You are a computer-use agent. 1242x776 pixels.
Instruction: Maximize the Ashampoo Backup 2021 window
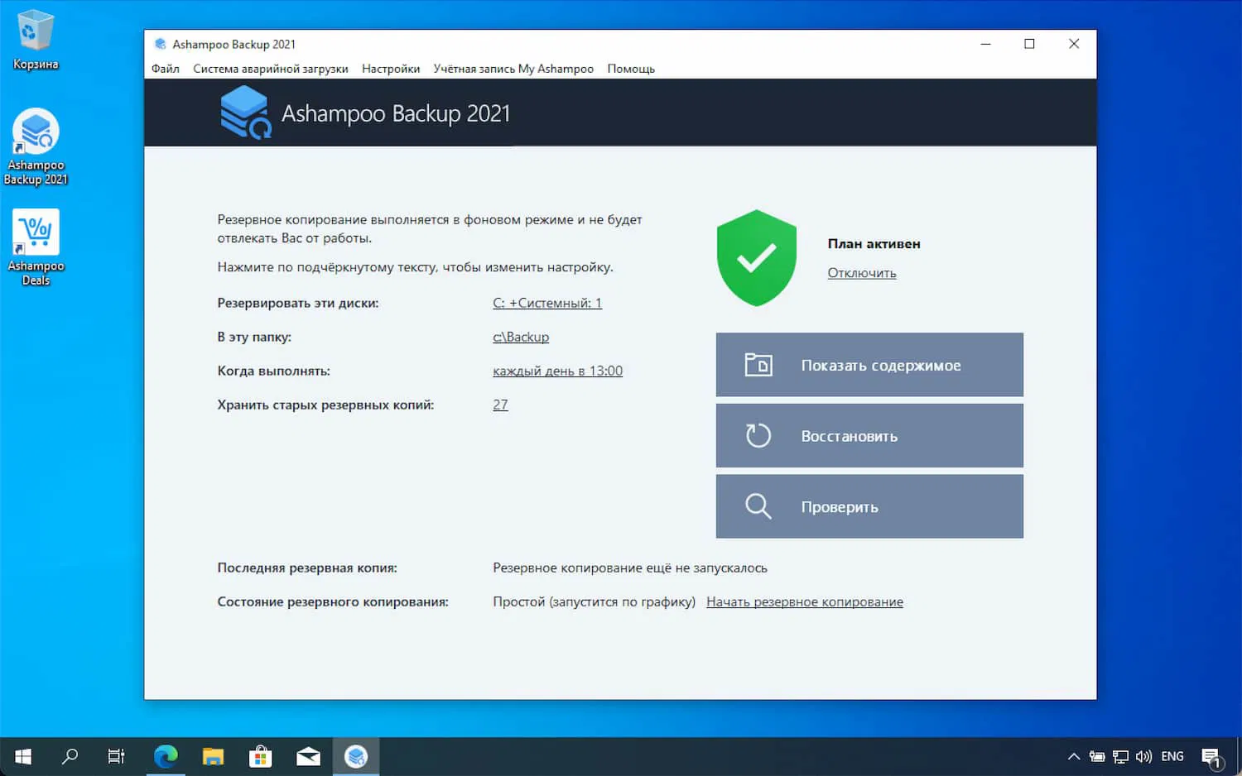click(x=1029, y=44)
